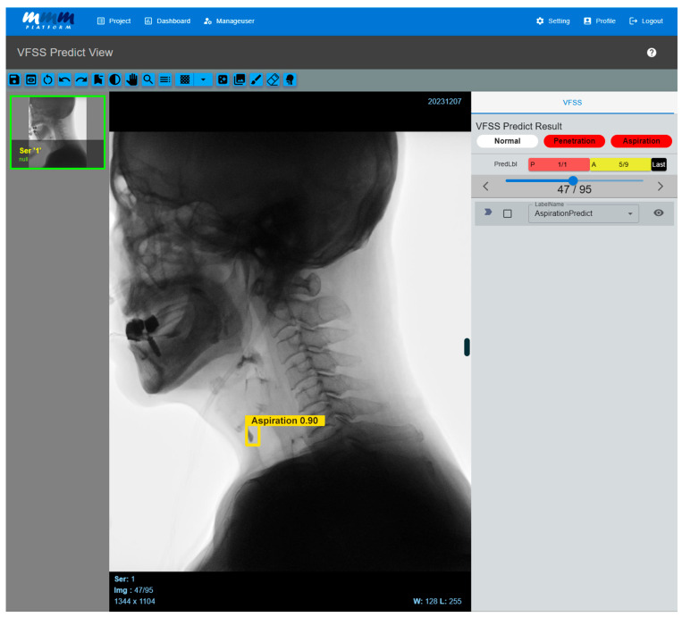Screen dimensions: 682x617
Task: Click the frame counter 47 / 95
Action: pyautogui.click(x=574, y=189)
